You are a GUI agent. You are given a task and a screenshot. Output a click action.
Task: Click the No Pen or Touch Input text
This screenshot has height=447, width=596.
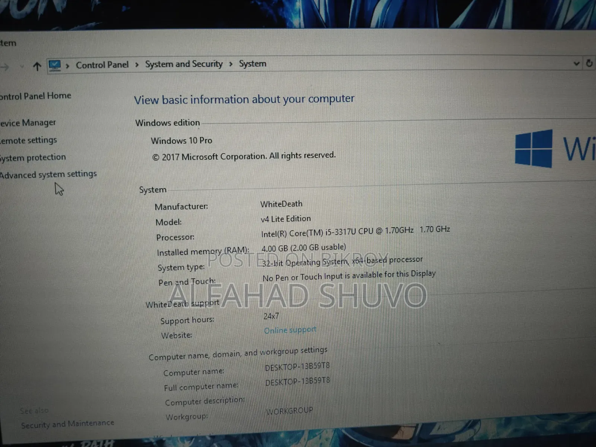(349, 276)
